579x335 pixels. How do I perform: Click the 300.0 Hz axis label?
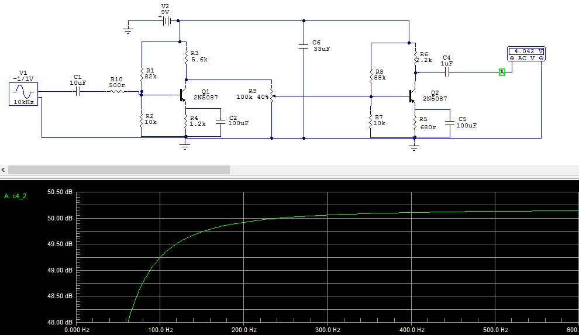(x=328, y=330)
